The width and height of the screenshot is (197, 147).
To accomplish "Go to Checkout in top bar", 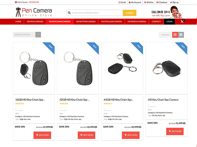I will [x=162, y=2].
